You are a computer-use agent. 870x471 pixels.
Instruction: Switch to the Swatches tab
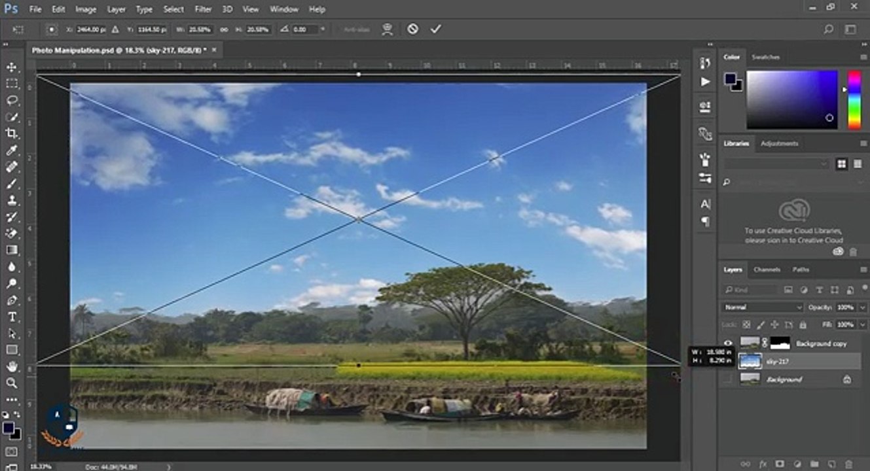tap(765, 57)
